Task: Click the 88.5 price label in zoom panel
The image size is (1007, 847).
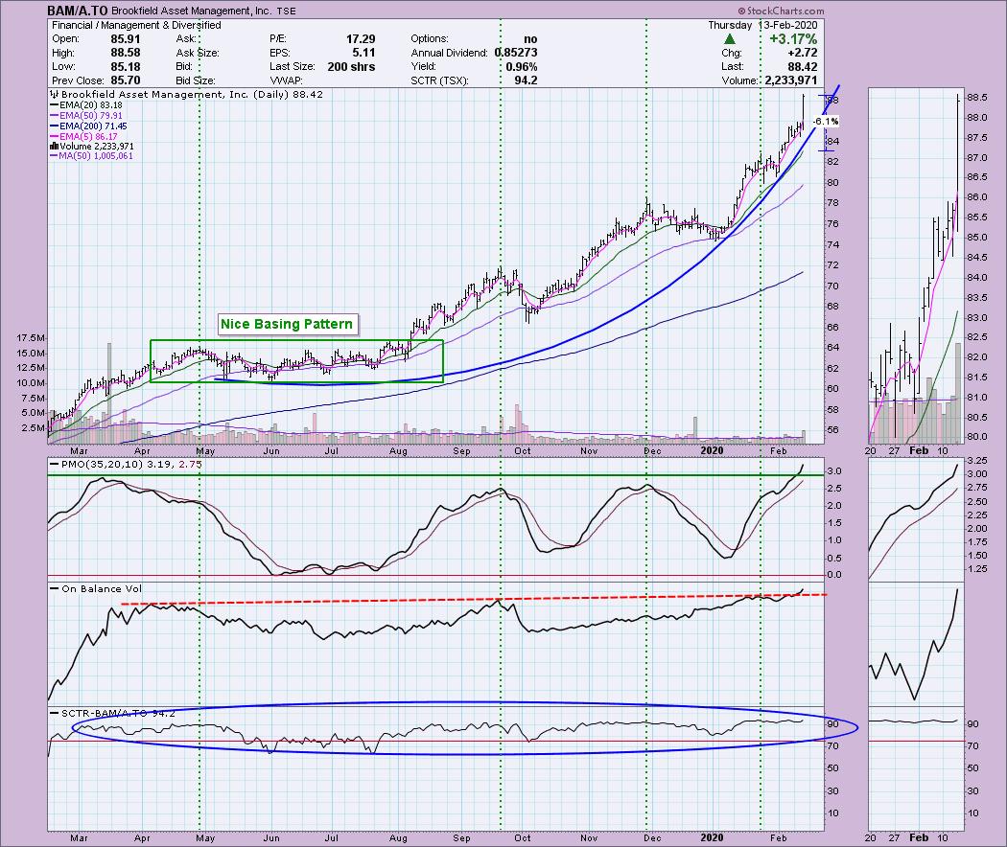Action: (977, 98)
